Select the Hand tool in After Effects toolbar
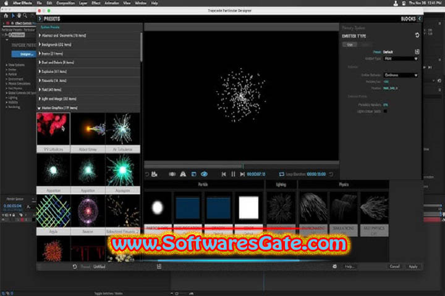 pyautogui.click(x=19, y=15)
